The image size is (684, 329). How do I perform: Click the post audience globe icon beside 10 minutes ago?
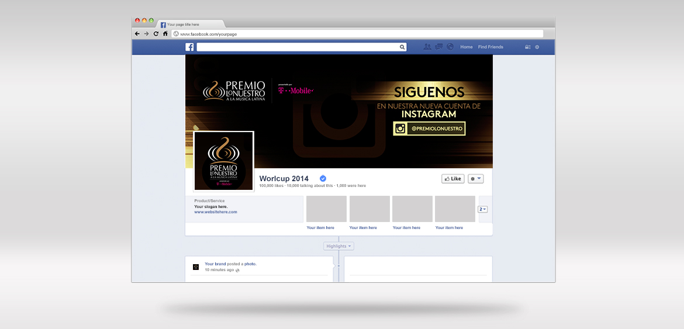click(237, 270)
